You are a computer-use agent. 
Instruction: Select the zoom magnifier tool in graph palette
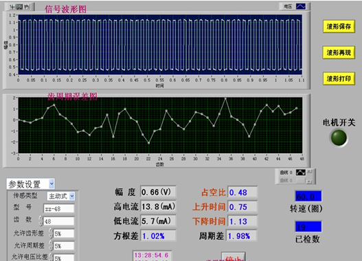pyautogui.click(x=19, y=7)
